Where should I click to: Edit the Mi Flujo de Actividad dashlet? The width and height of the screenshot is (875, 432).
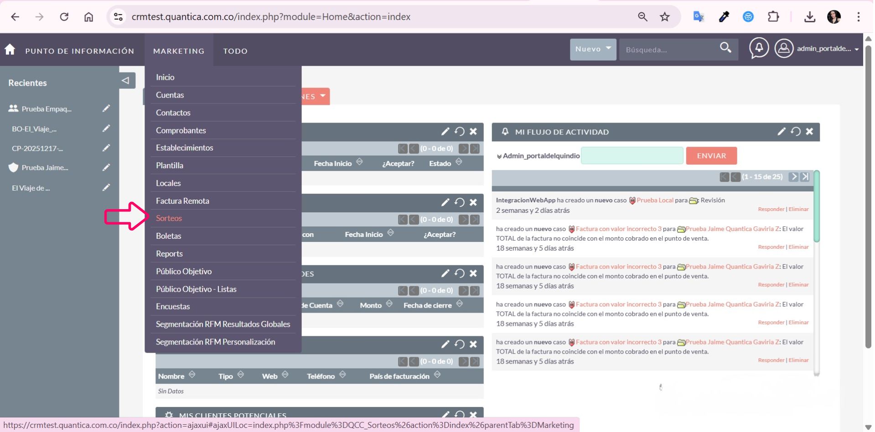tap(781, 132)
